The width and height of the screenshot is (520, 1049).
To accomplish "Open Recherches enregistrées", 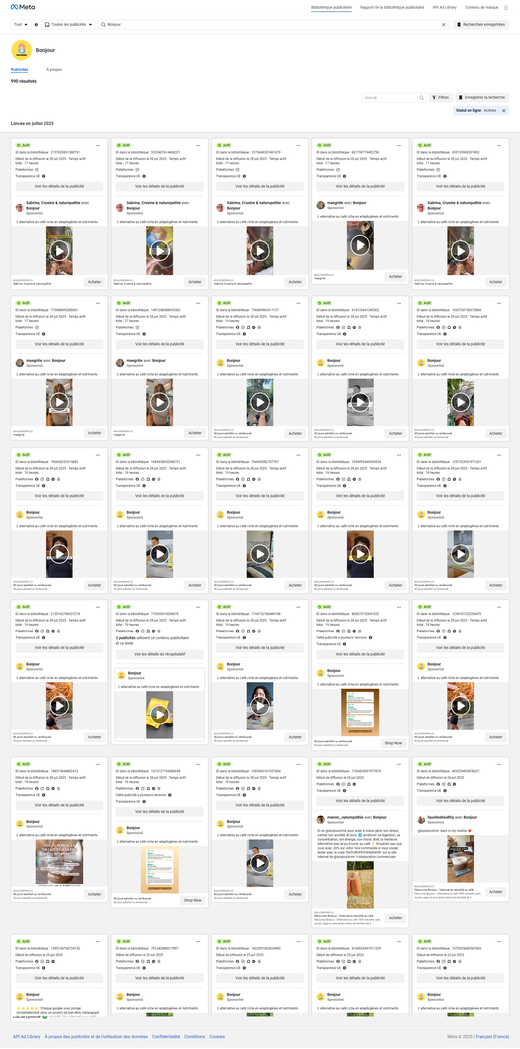I will tap(481, 25).
